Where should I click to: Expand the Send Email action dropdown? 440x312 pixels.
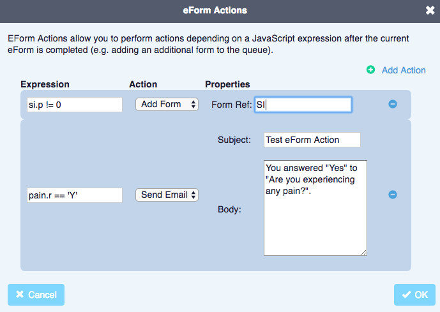tap(167, 195)
